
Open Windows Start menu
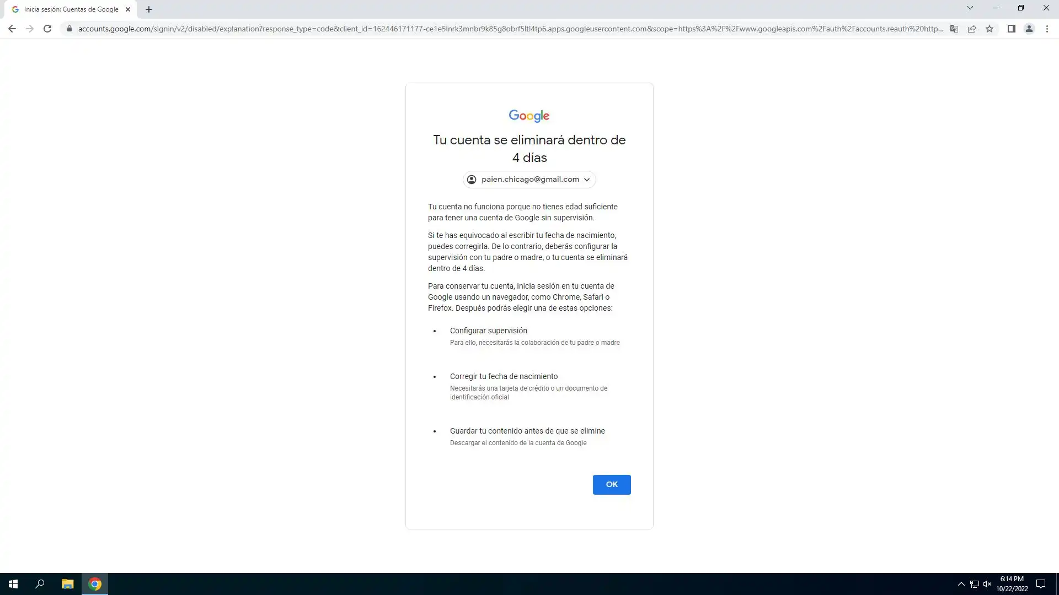coord(13,584)
